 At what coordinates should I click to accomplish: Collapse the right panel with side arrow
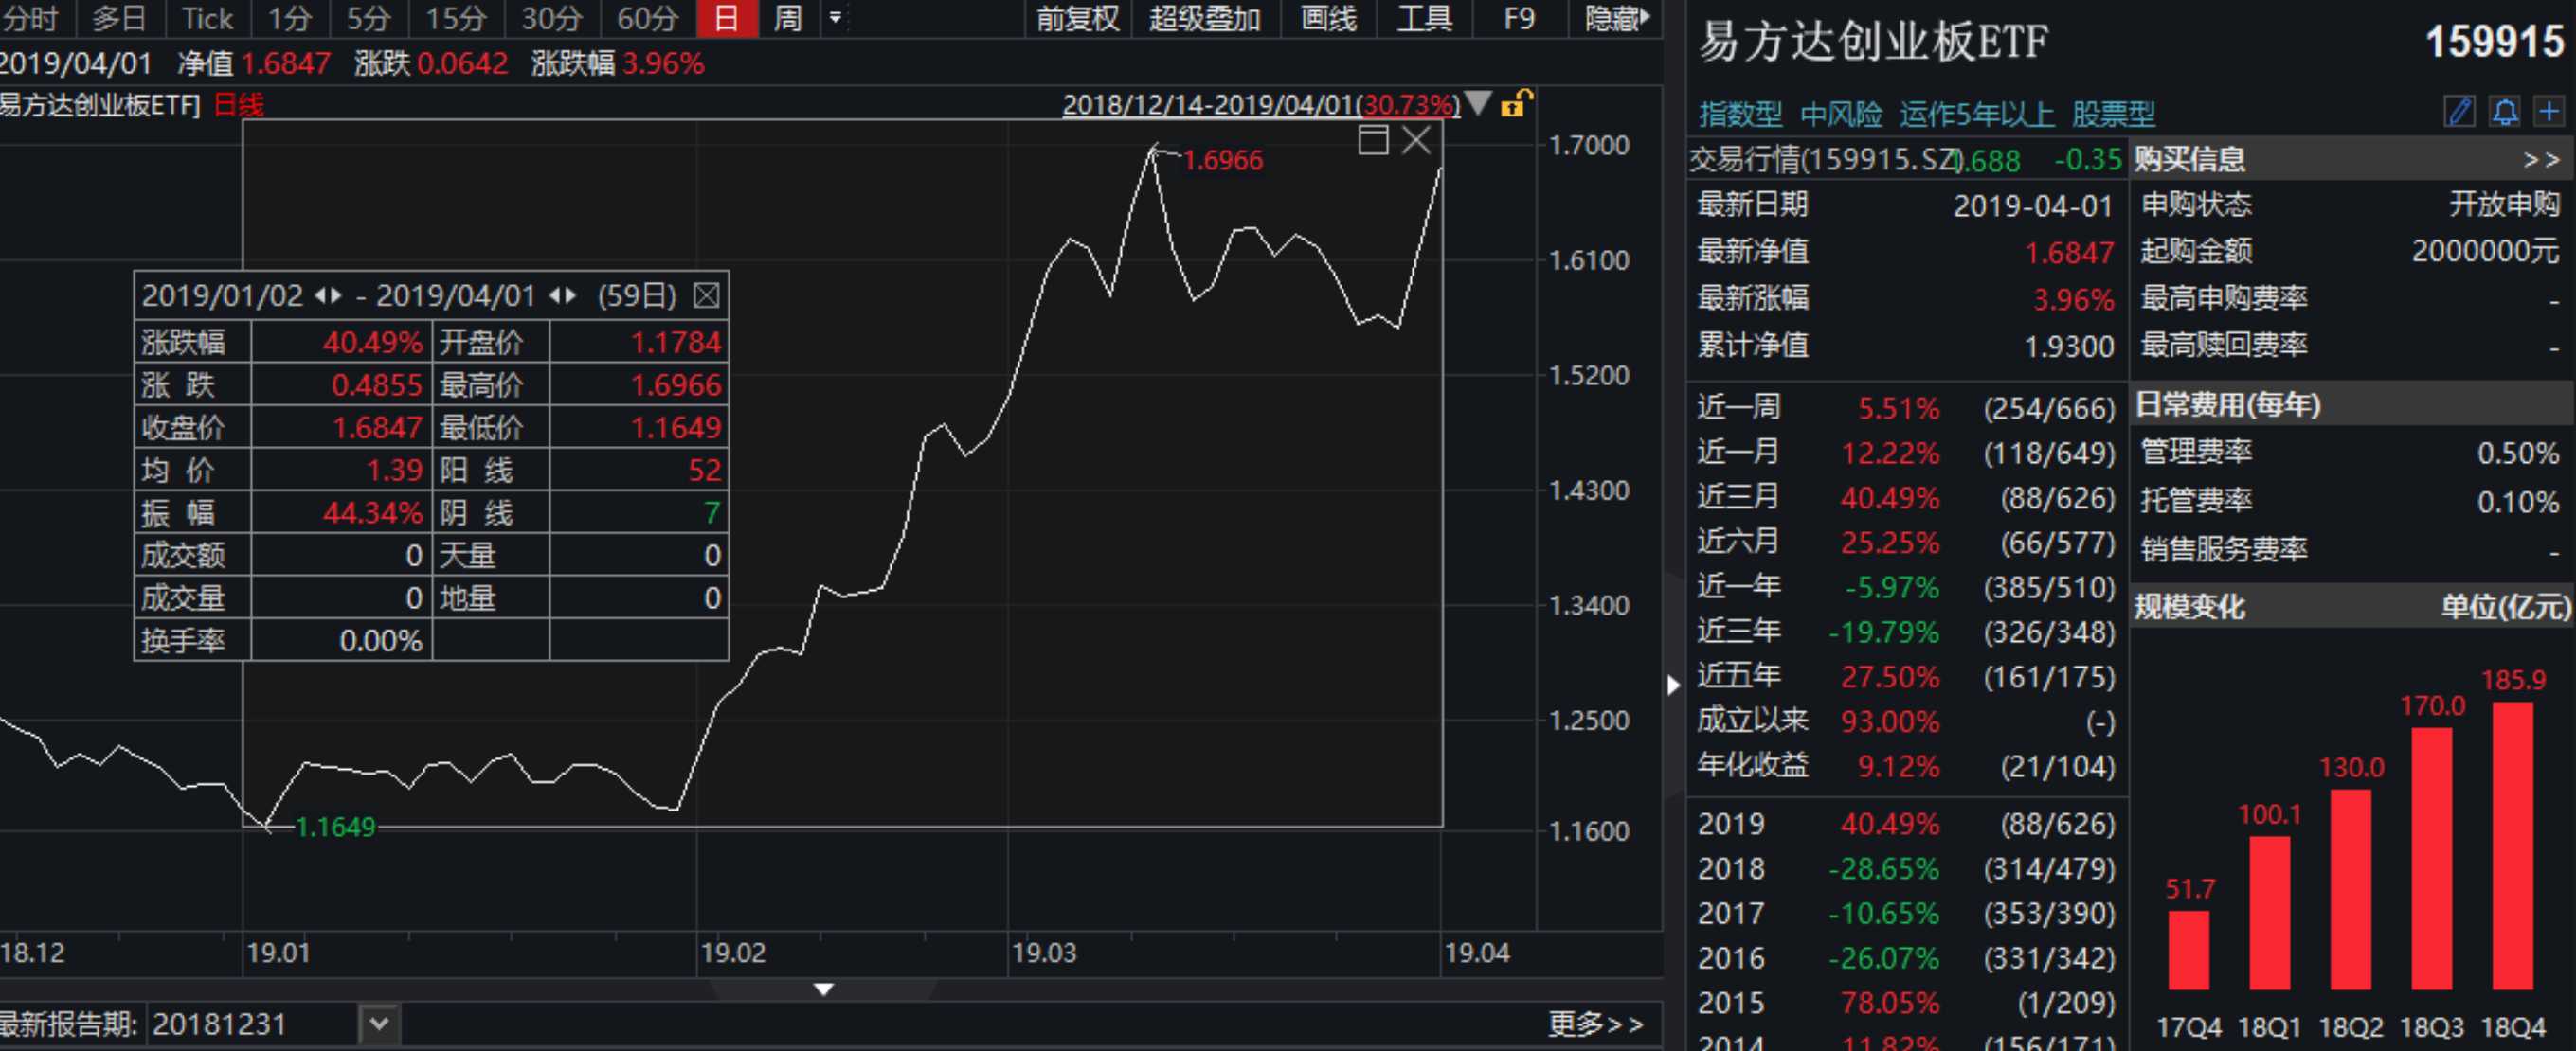point(1674,686)
